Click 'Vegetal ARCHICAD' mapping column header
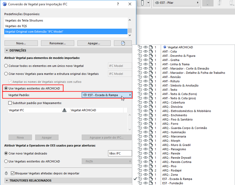This screenshot has width=235, height=185. pyautogui.click(x=97, y=110)
